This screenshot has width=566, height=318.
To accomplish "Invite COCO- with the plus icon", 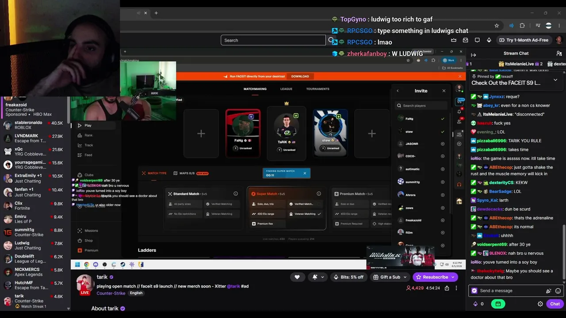I will (x=442, y=156).
